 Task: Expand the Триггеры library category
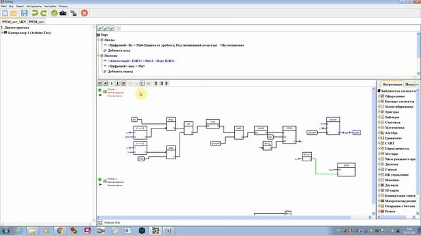coord(379,112)
